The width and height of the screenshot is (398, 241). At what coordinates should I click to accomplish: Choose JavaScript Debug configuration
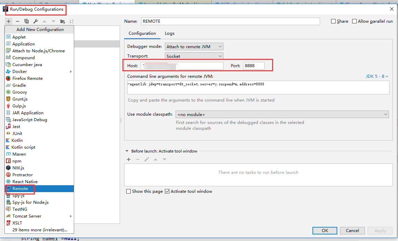39,119
